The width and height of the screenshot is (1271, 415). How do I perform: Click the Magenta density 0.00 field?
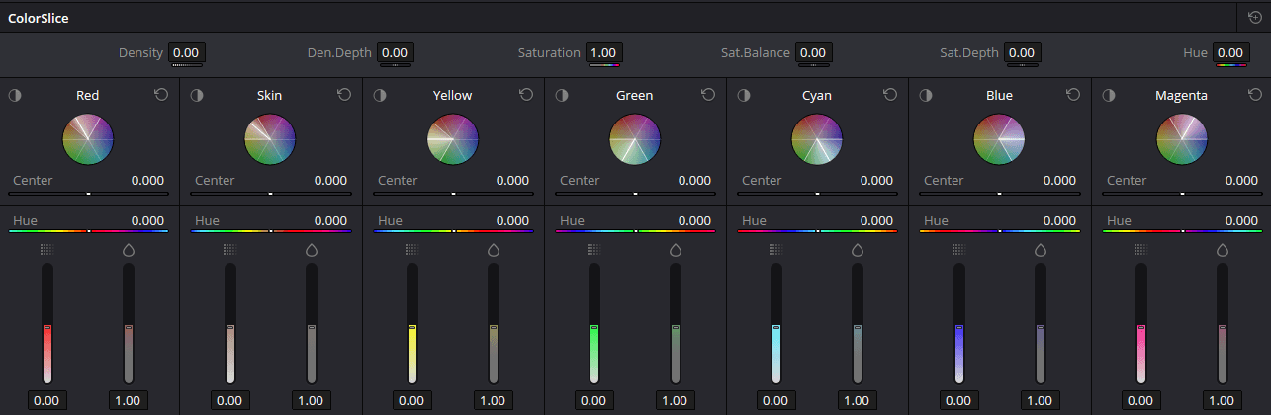click(x=1140, y=400)
